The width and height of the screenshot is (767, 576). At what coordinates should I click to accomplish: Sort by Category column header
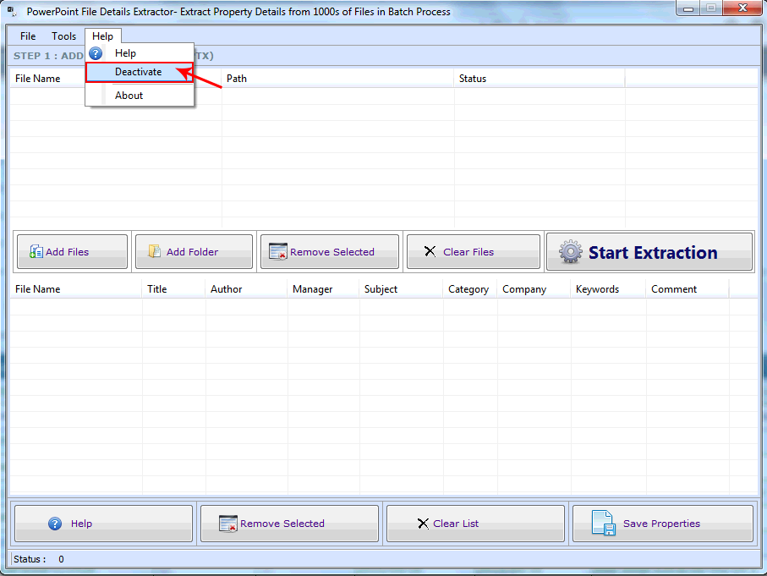tap(470, 289)
